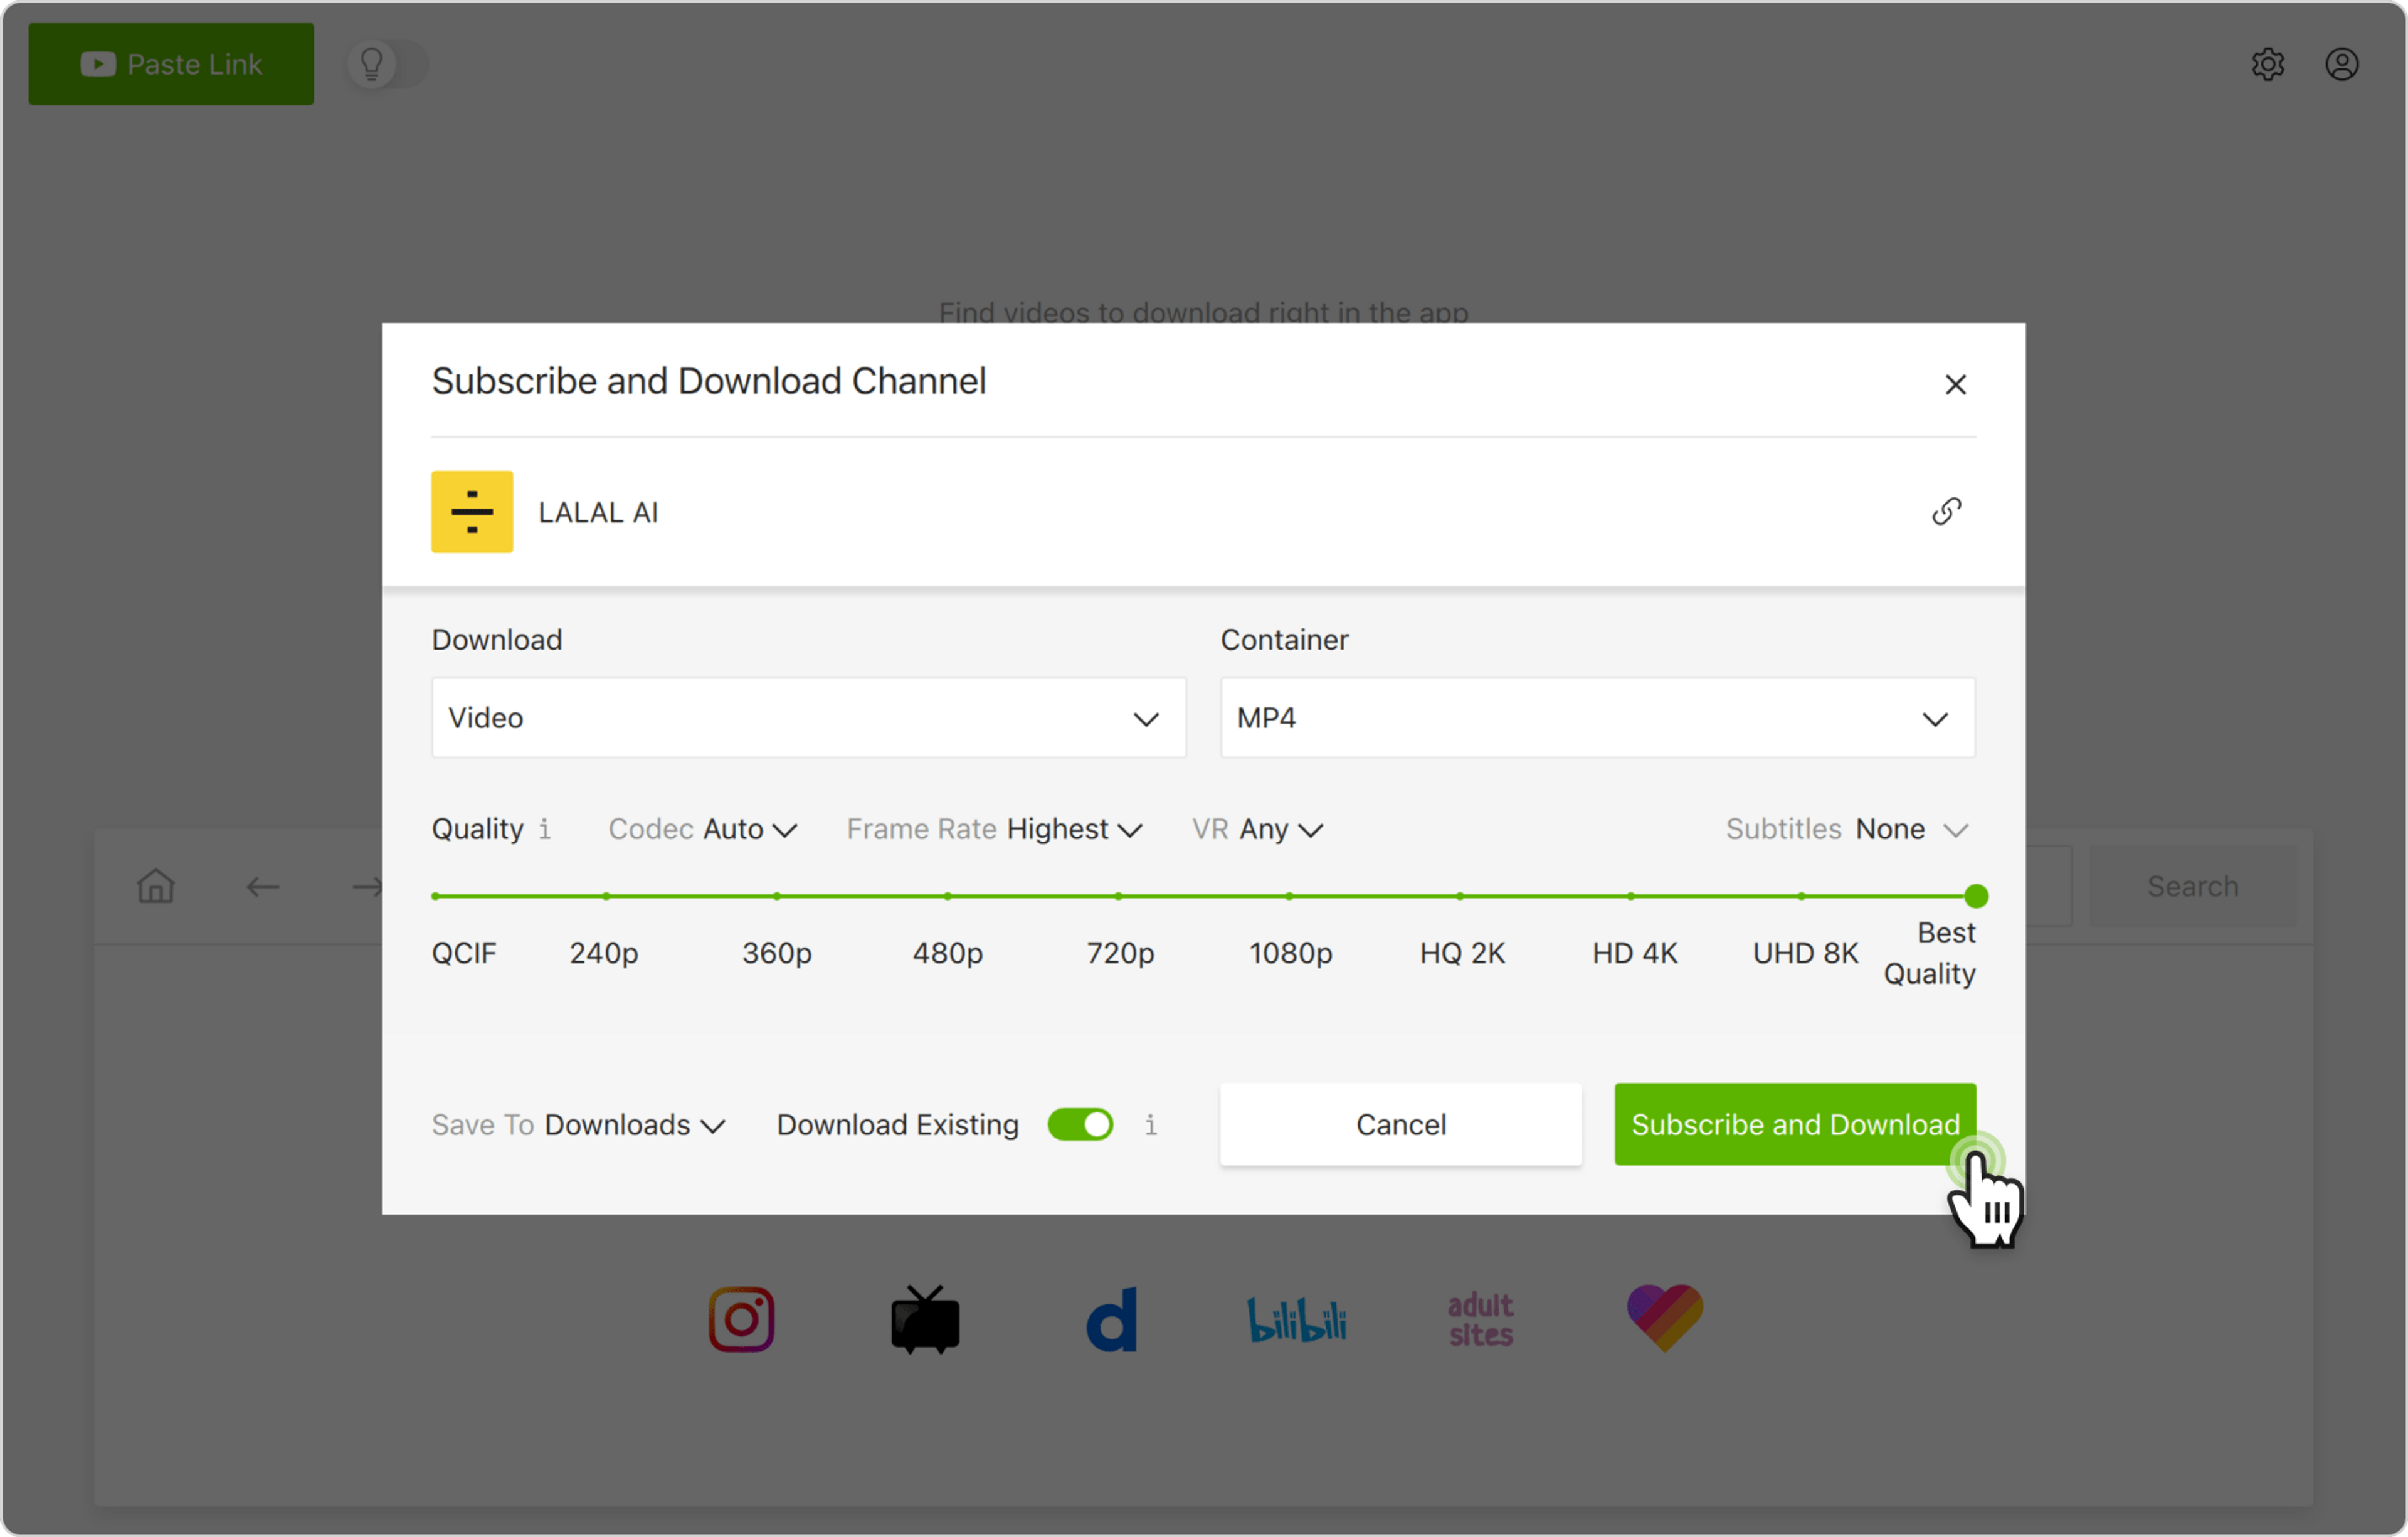Image resolution: width=2408 pixels, height=1537 pixels.
Task: Click the Quality info icon
Action: tap(545, 829)
